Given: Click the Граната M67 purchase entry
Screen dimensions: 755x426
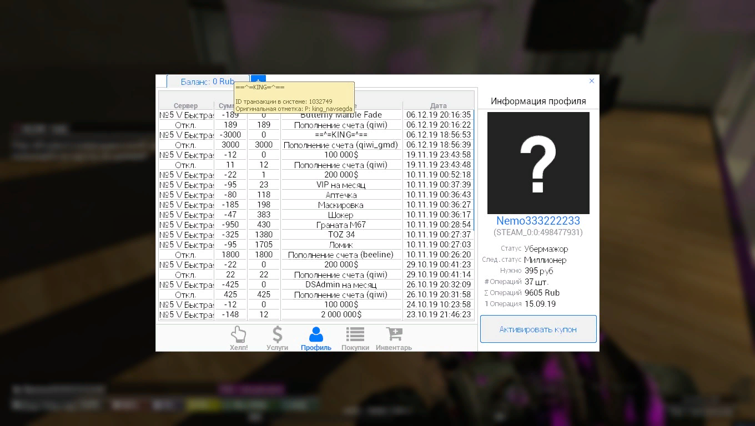Looking at the screenshot, I should click(x=341, y=225).
